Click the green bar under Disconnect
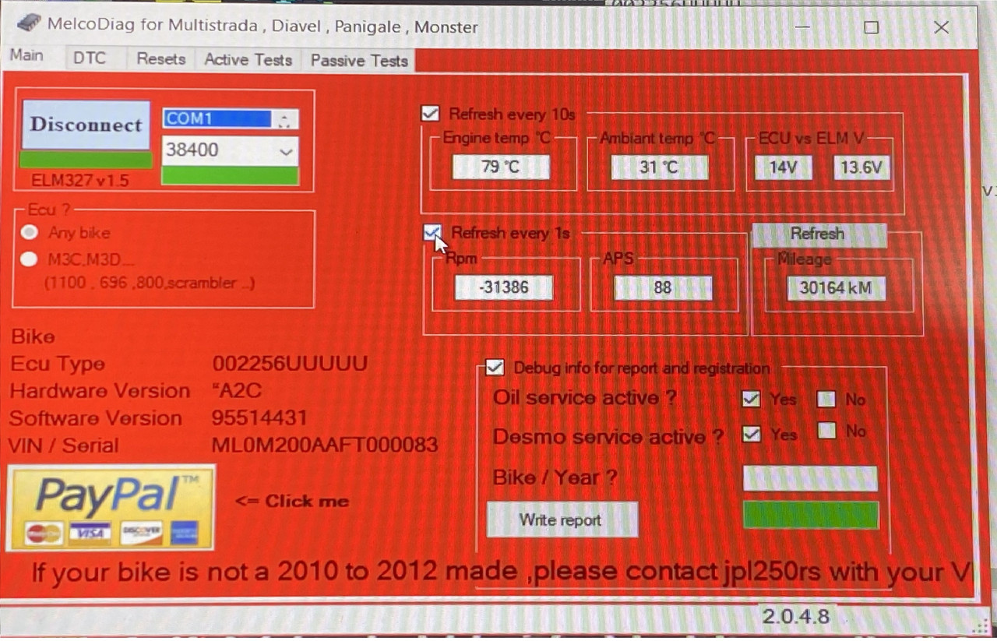Image resolution: width=997 pixels, height=641 pixels. [86, 160]
